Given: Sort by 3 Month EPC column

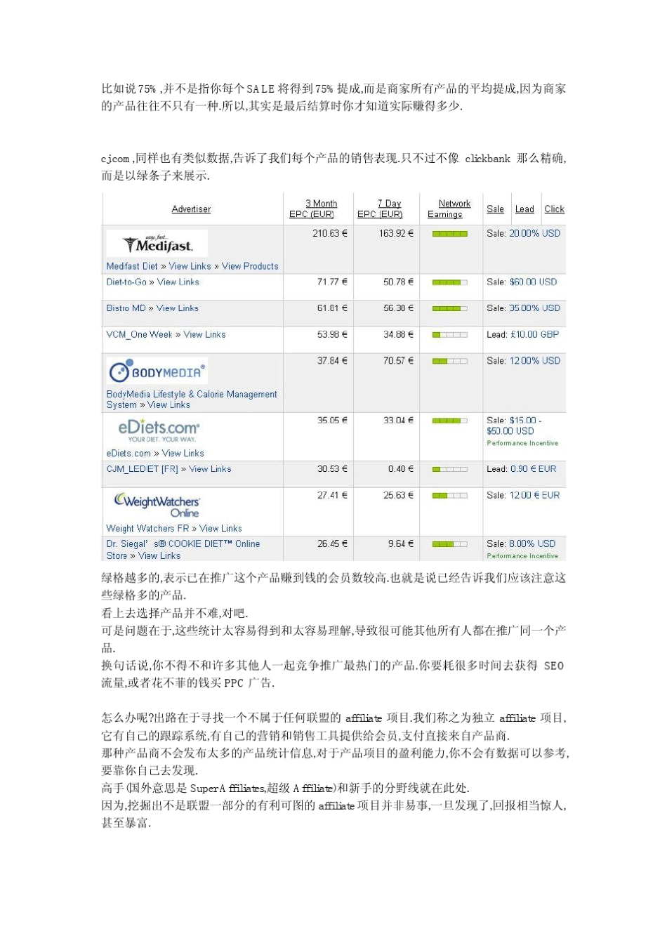Looking at the screenshot, I should [312, 209].
